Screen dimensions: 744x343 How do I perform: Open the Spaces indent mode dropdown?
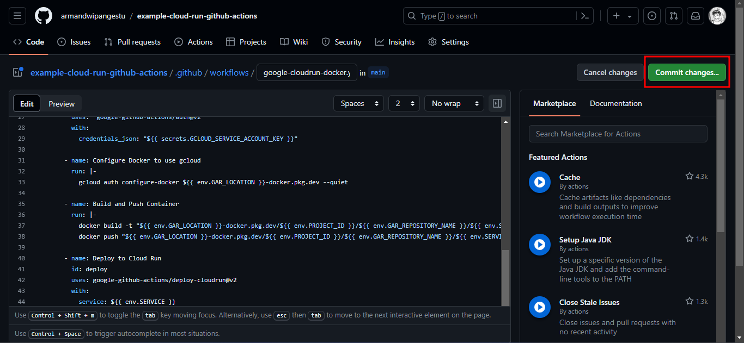pos(359,103)
